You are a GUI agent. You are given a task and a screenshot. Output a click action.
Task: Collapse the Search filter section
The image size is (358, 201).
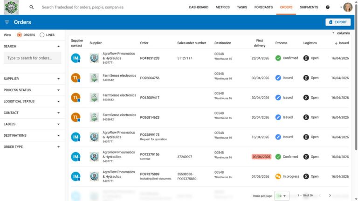coord(58,46)
